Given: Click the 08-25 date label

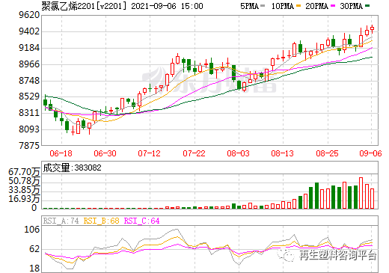Looking at the screenshot, I should point(327,153).
